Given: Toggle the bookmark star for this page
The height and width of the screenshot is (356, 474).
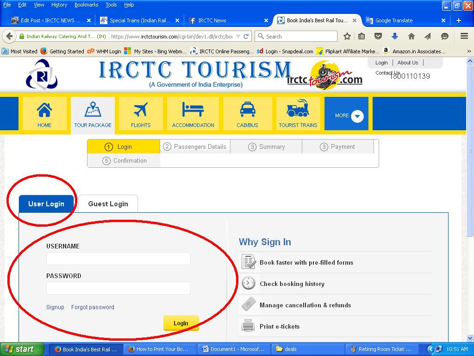Looking at the screenshot, I should [x=346, y=36].
